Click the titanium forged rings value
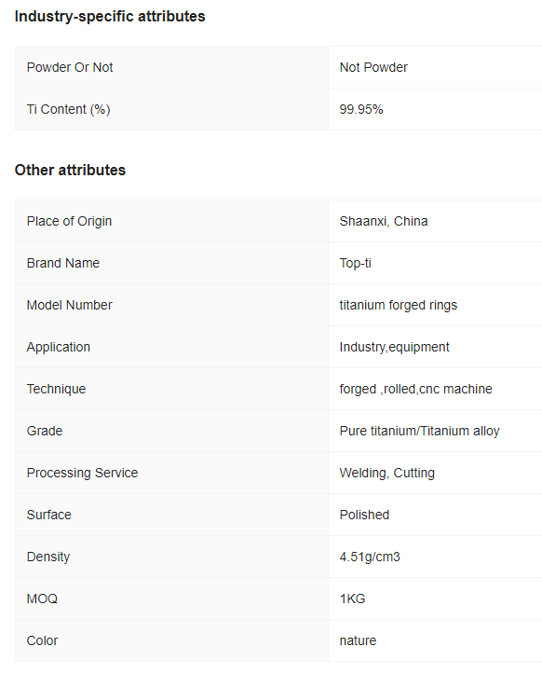This screenshot has width=542, height=688. pos(399,305)
